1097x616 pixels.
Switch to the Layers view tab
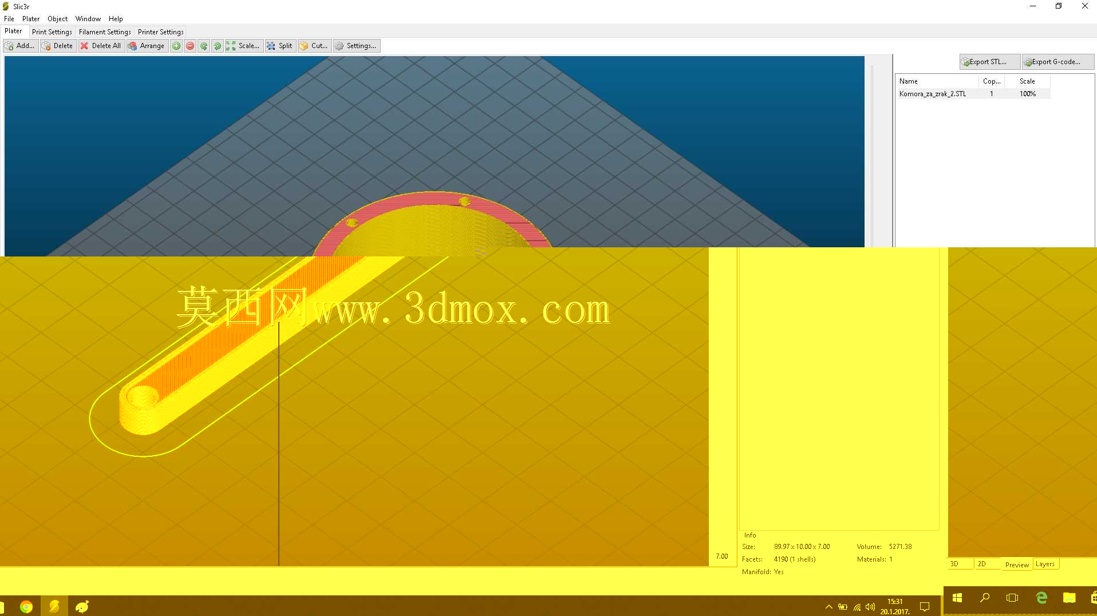1045,564
